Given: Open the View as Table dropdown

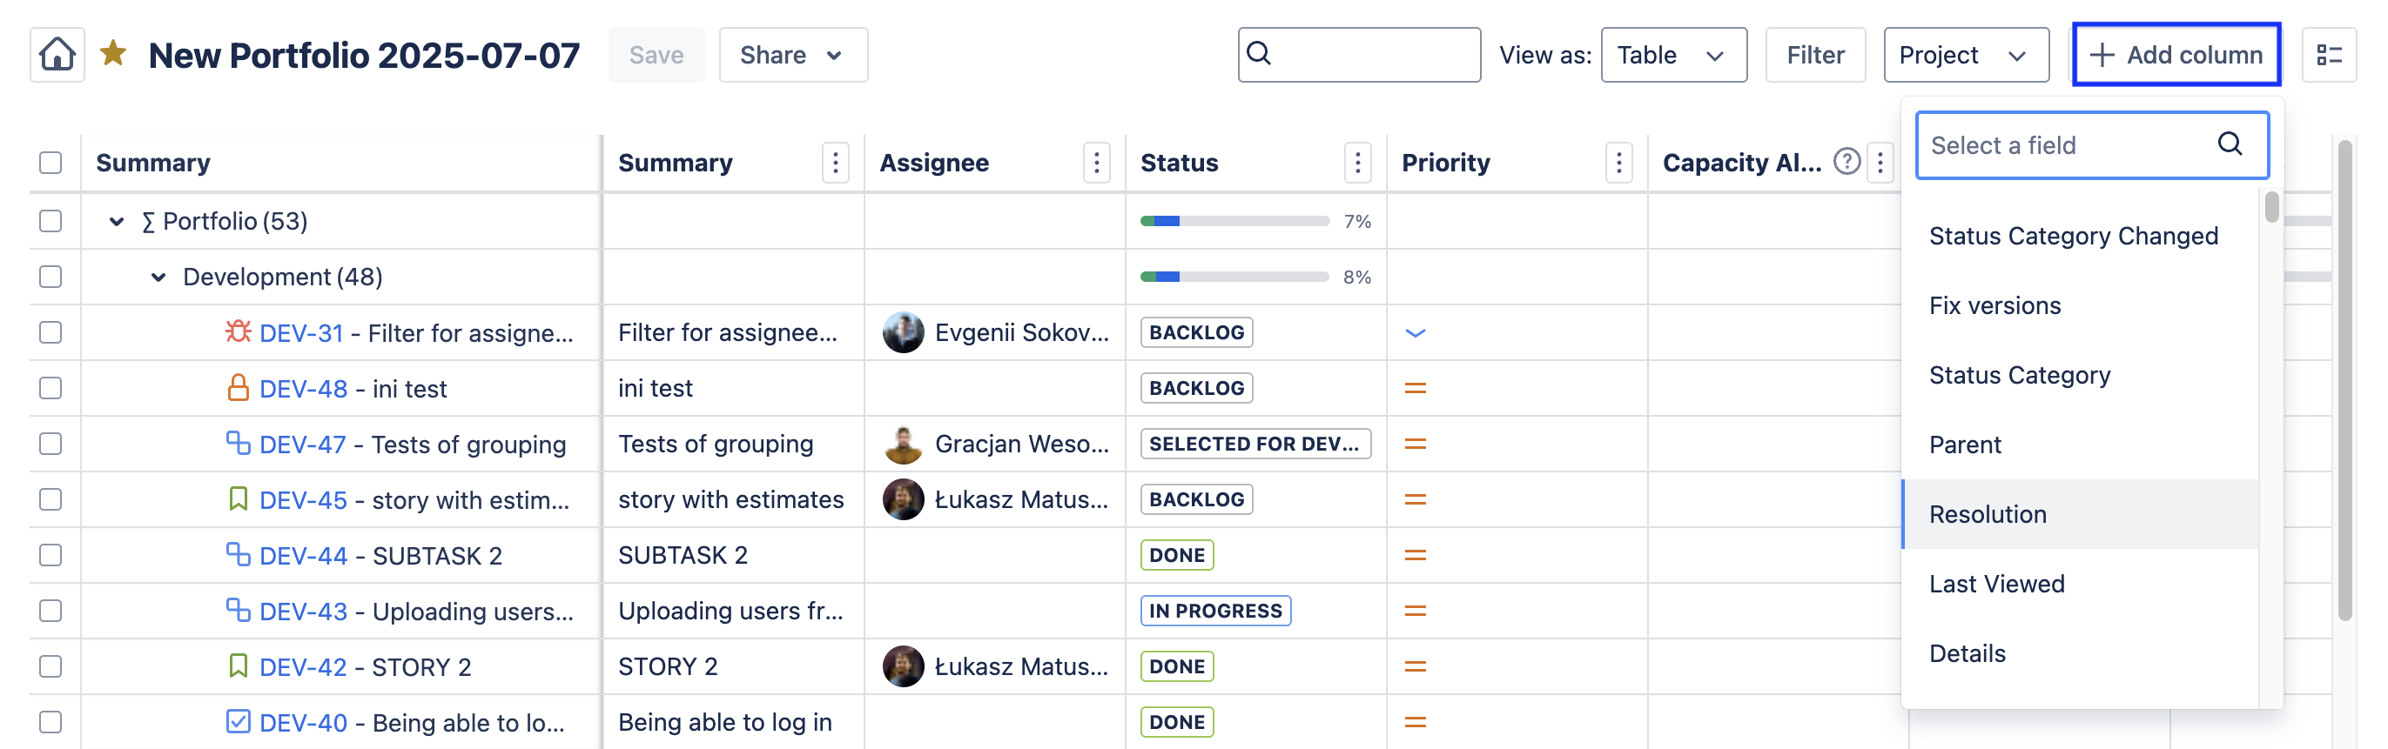Looking at the screenshot, I should (x=1672, y=55).
